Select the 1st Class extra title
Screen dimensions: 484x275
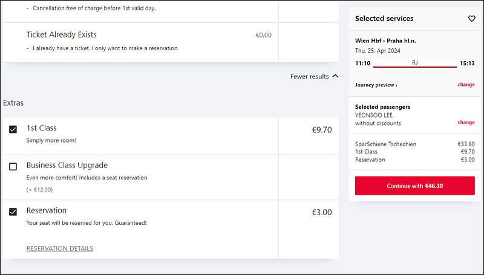coord(41,128)
